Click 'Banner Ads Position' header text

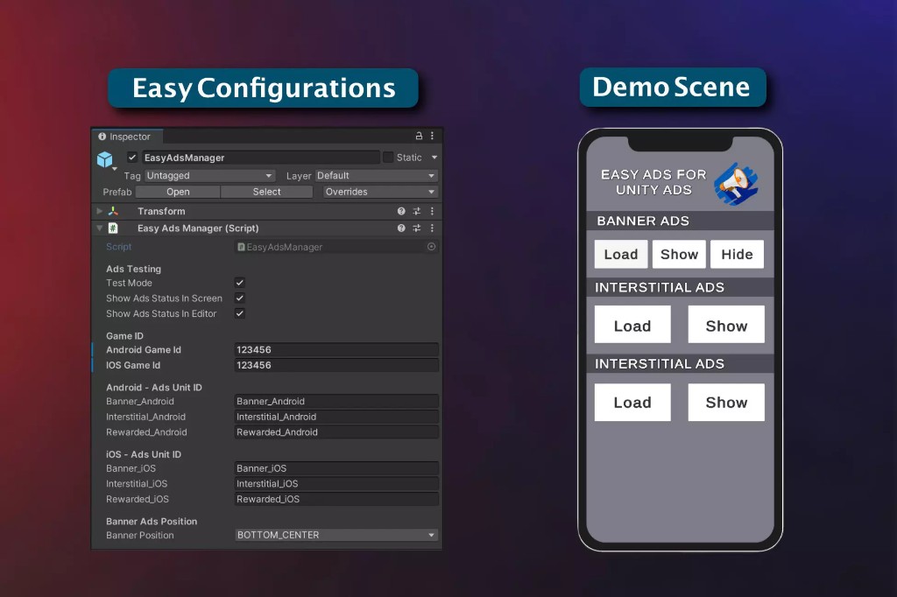pos(152,521)
